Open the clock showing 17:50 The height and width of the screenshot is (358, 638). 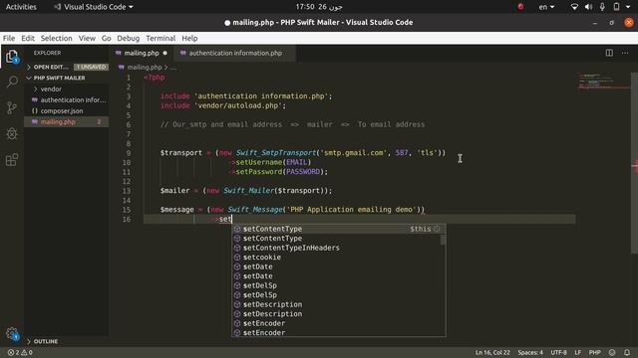(x=319, y=7)
